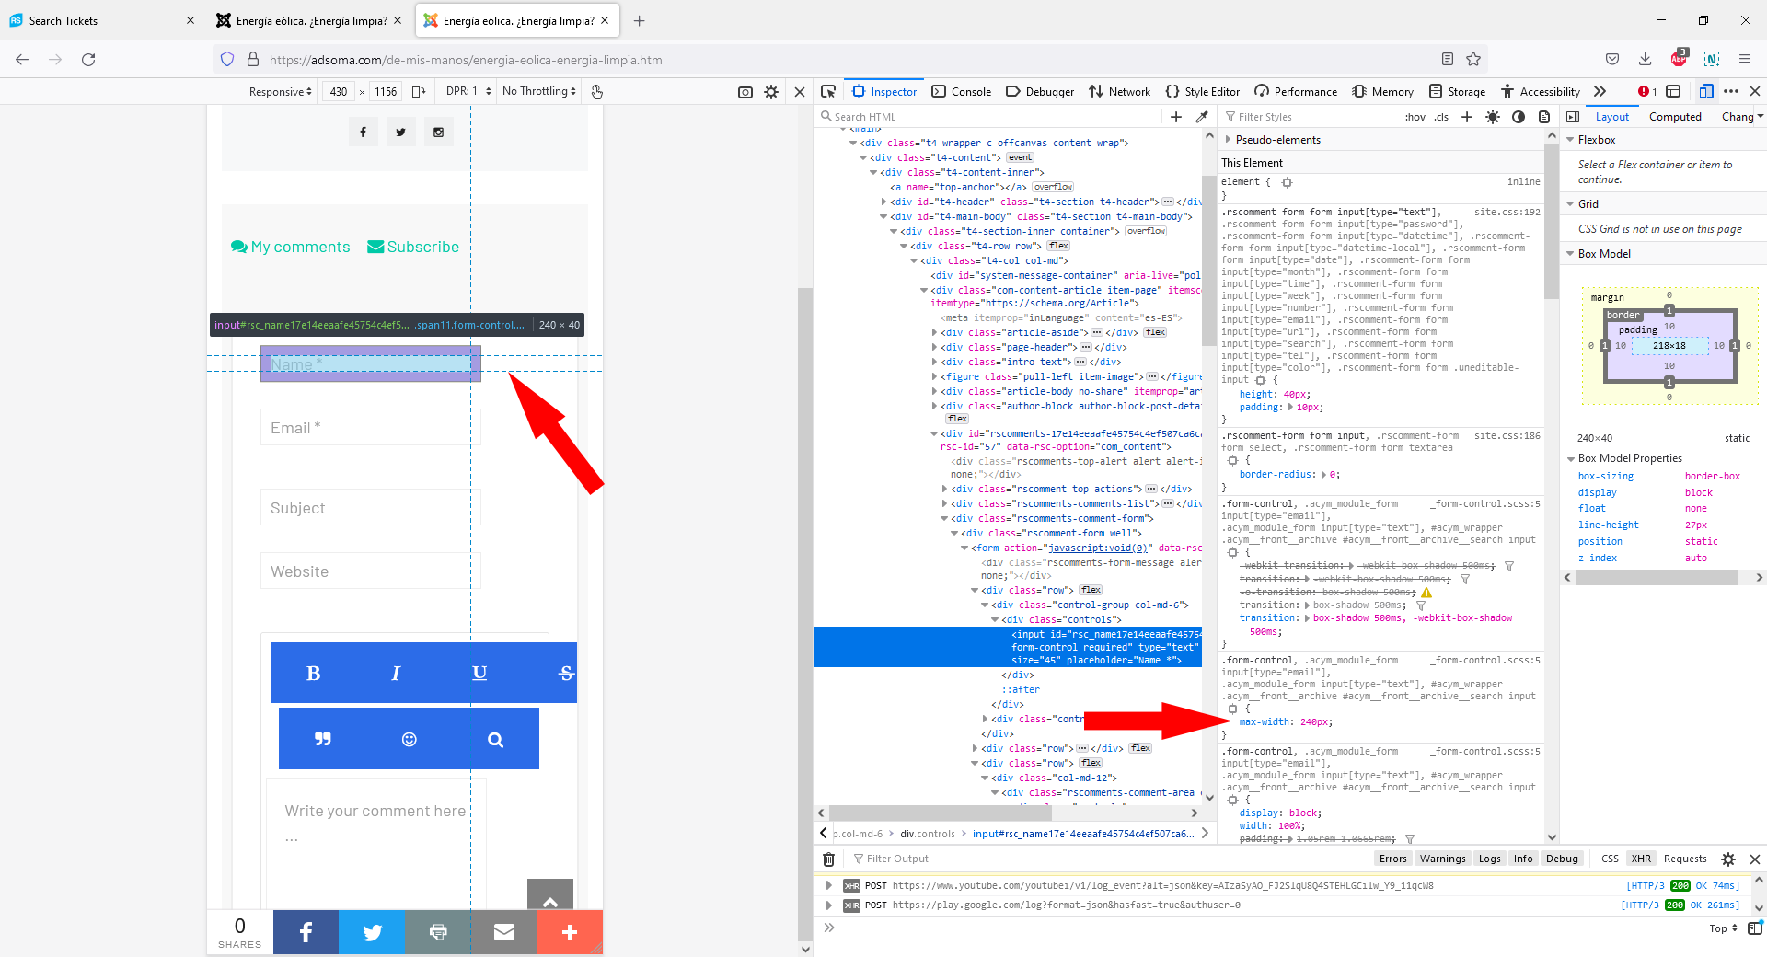Rotate the responsive viewport
Image resolution: width=1767 pixels, height=957 pixels.
(x=419, y=91)
